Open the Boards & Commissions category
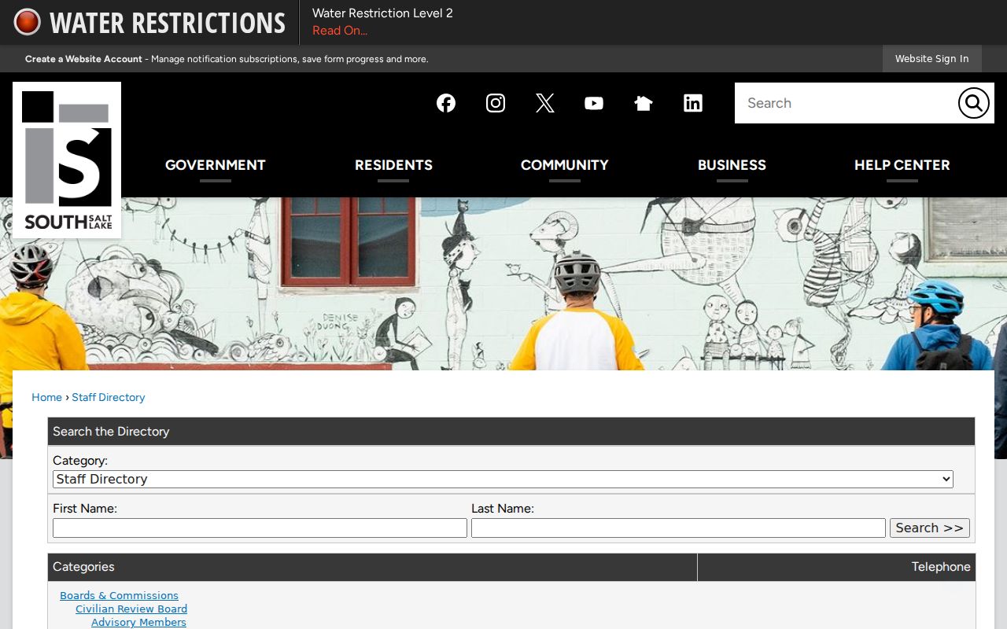The image size is (1007, 629). (x=119, y=596)
